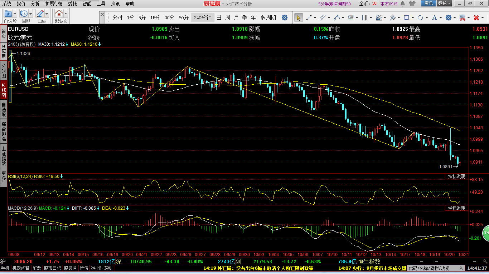The height and width of the screenshot is (274, 489).
Task: Expand red X delete dropdown arrow
Action: pos(483,18)
